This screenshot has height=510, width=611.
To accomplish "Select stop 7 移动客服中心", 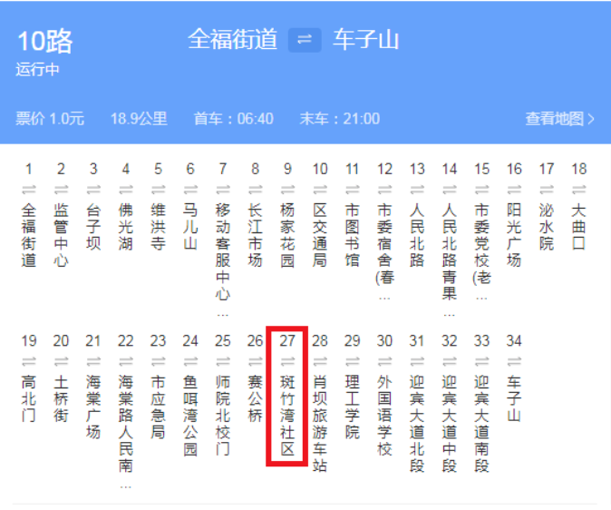I will point(223,260).
